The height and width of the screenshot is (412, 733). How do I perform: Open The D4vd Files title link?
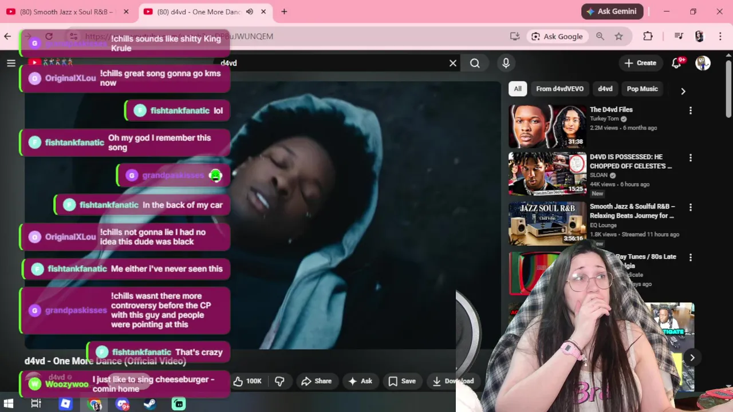click(x=611, y=110)
